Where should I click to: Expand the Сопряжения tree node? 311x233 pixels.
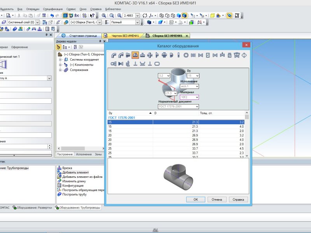[60, 70]
